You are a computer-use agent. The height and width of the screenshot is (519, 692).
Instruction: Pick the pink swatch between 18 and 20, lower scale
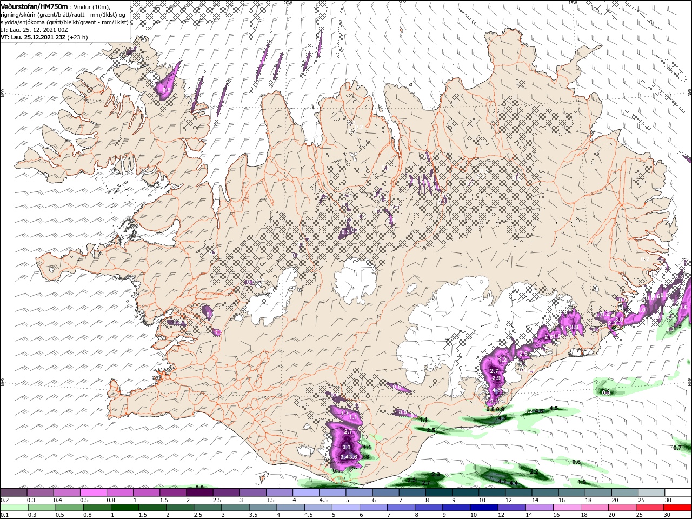[x=595, y=508]
